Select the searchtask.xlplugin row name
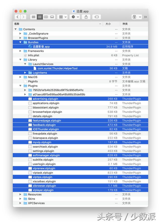161x224 pixels. [x=45, y=147]
